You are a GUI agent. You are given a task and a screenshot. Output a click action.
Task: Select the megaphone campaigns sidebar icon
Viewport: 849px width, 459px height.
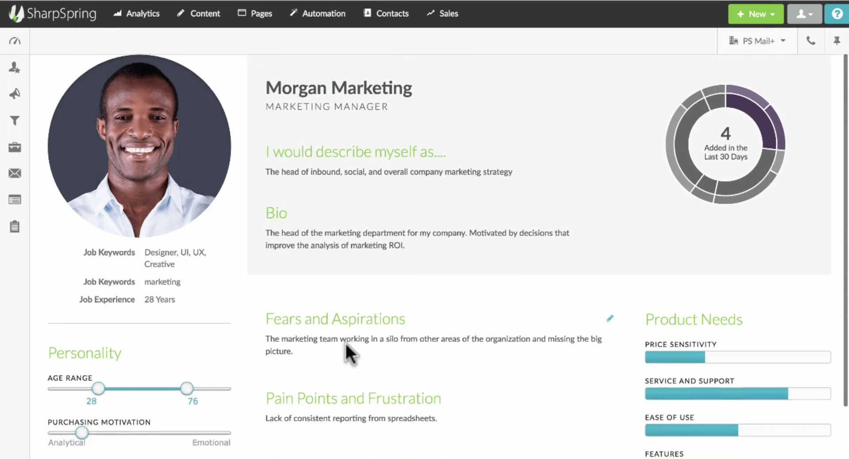click(15, 94)
